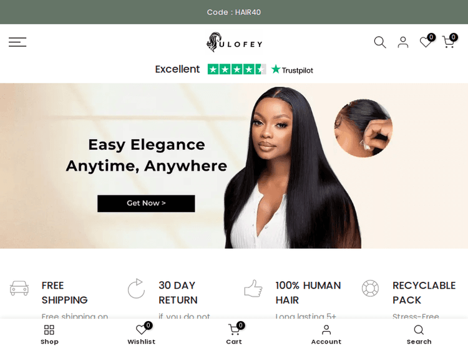468x351 pixels.
Task: Select the Shop tab in bottom bar
Action: [x=49, y=335]
